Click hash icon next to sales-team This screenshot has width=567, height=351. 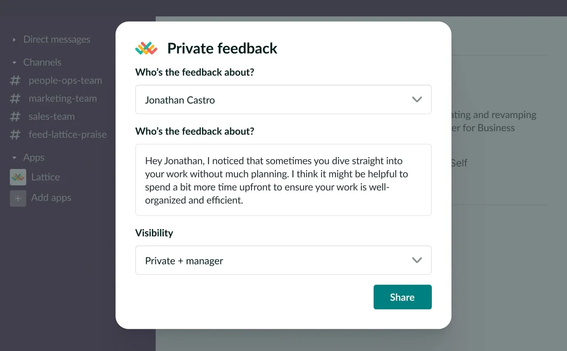15,116
